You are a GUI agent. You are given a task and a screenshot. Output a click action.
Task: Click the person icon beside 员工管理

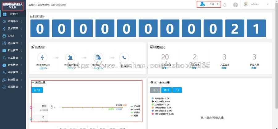(4, 58)
